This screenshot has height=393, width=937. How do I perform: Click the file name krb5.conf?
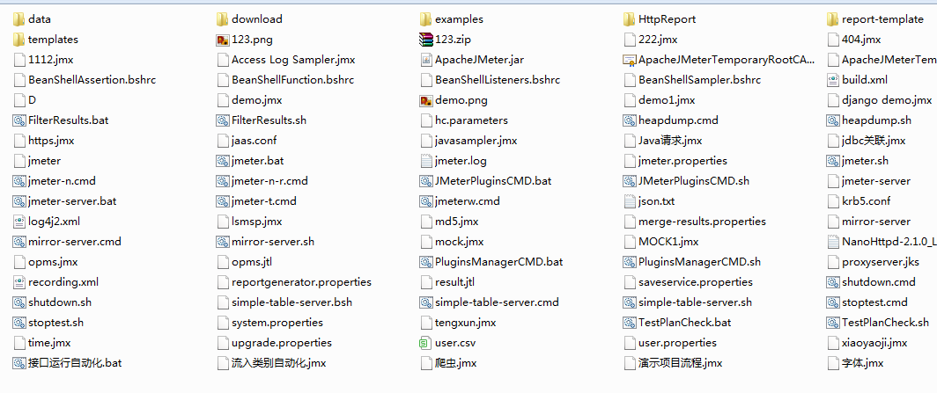[867, 201]
